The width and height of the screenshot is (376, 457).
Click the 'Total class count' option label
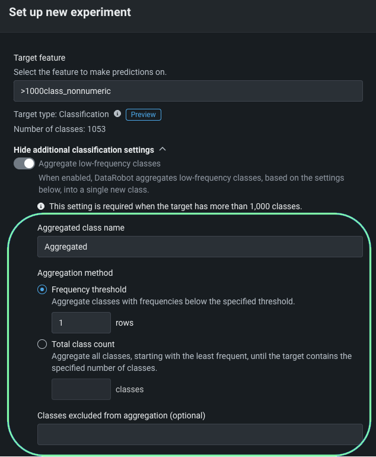[83, 344]
